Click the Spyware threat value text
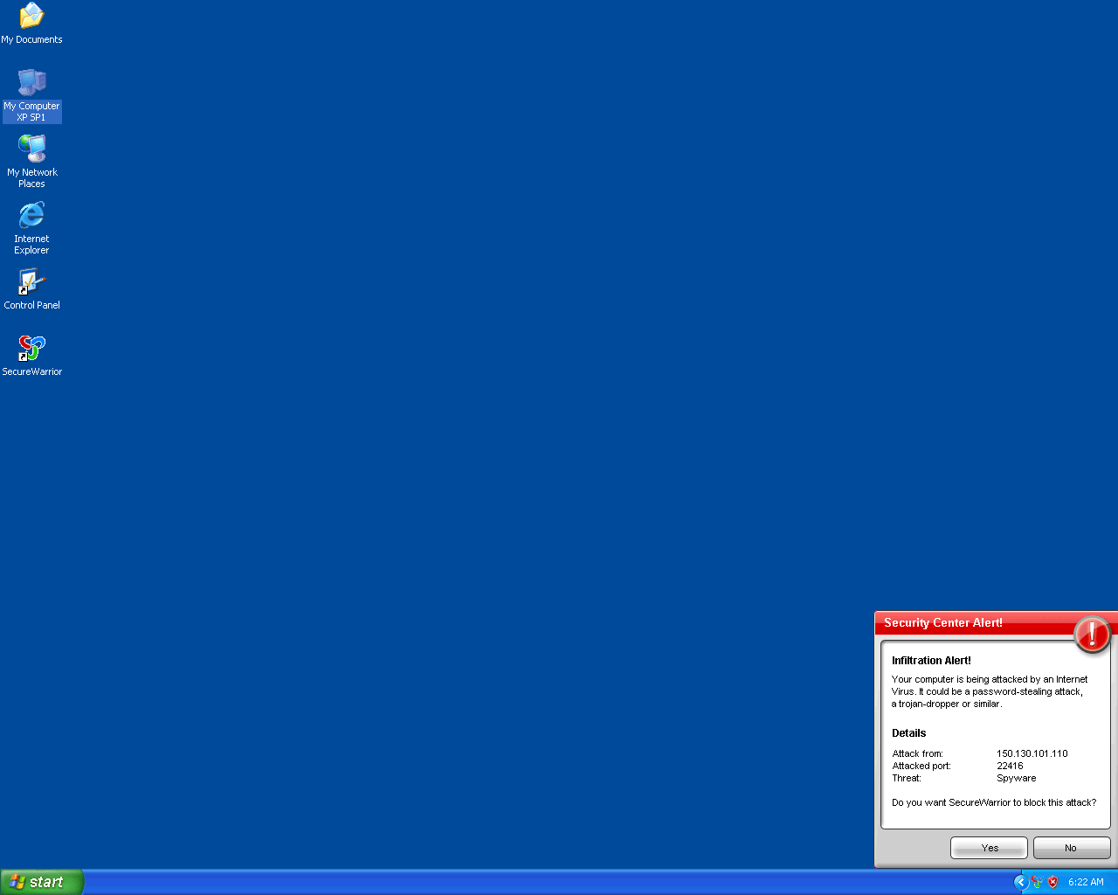Image resolution: width=1118 pixels, height=895 pixels. pyautogui.click(x=1016, y=778)
